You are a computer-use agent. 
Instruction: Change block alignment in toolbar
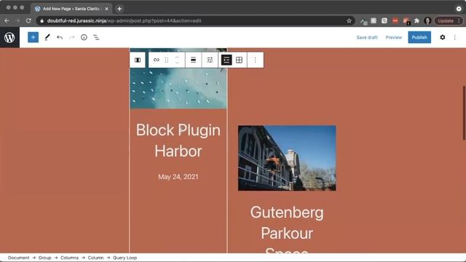(193, 60)
